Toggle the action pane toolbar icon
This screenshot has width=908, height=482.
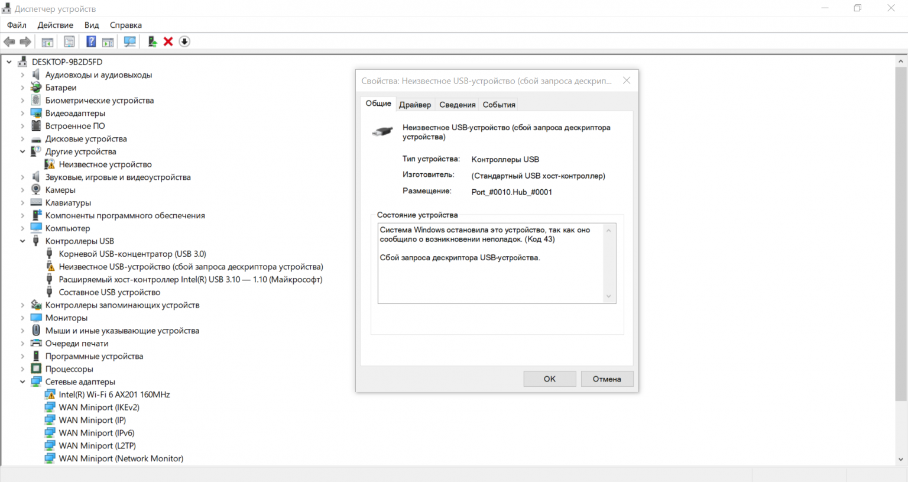point(108,41)
